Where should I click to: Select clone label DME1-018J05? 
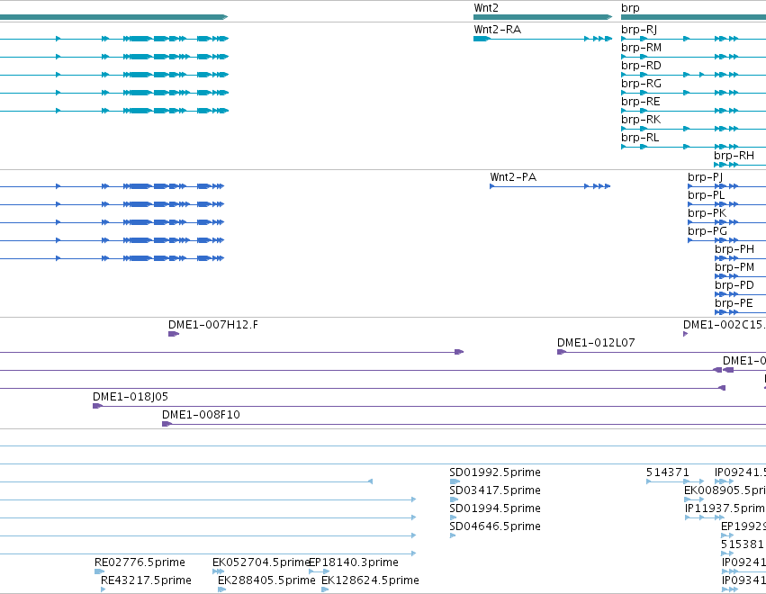tap(131, 397)
